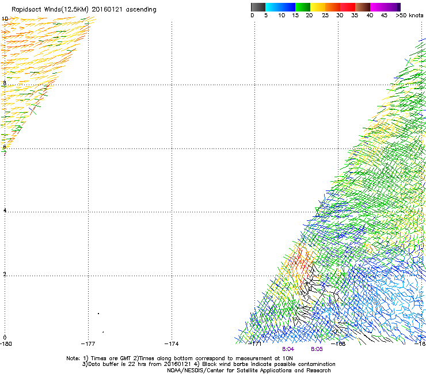
Task: Click the longitude -180 axis label
Action: click(6, 344)
